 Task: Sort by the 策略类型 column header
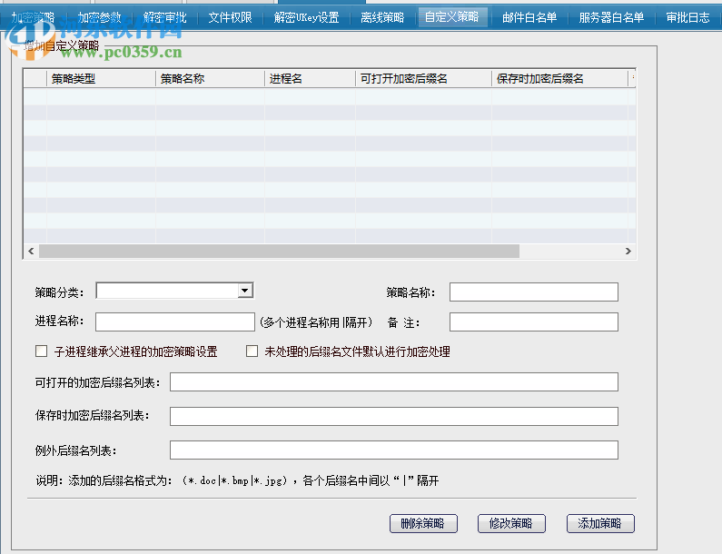point(101,79)
